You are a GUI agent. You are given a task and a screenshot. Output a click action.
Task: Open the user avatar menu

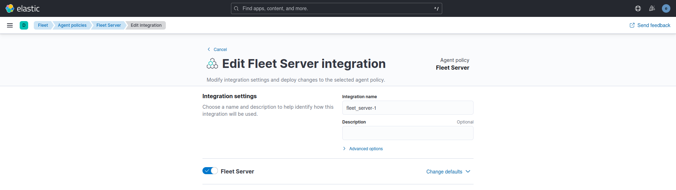[666, 8]
